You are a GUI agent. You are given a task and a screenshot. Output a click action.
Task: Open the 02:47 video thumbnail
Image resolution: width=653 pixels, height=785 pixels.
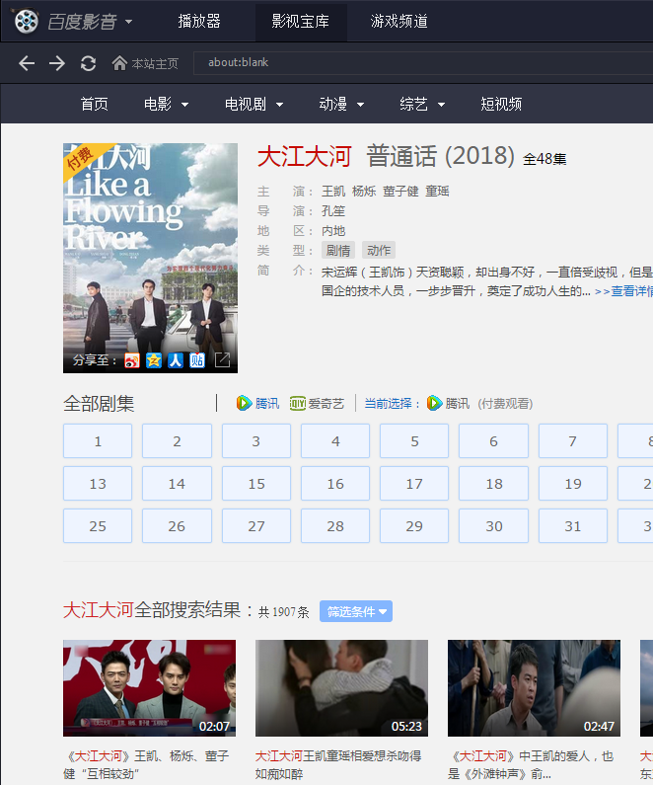(x=534, y=688)
